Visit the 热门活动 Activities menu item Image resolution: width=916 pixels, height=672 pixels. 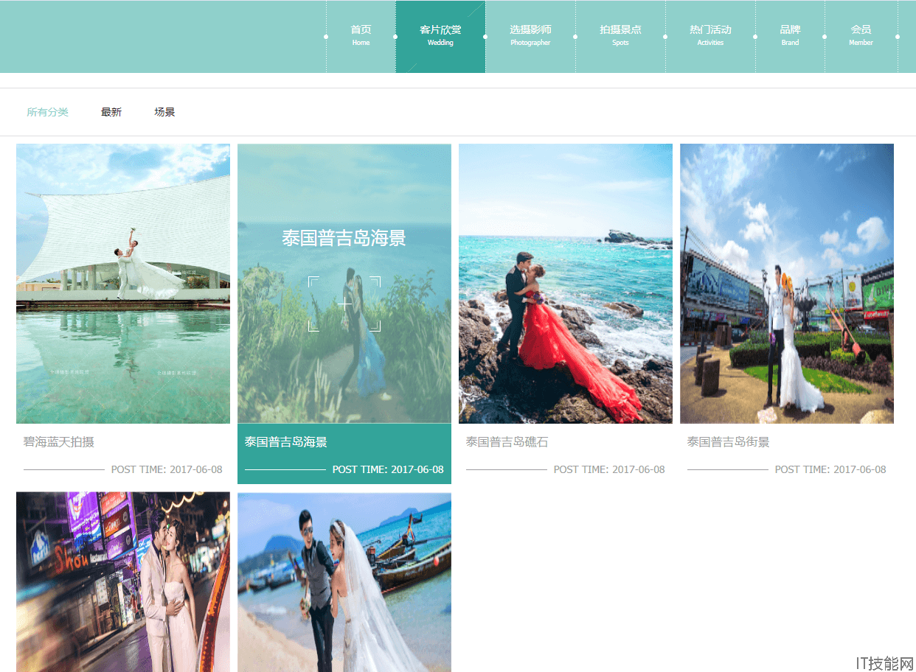click(x=710, y=36)
